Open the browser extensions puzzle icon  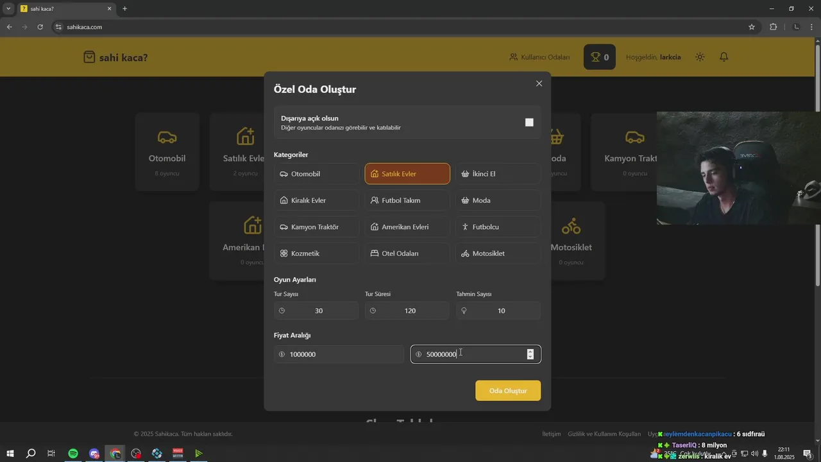pyautogui.click(x=773, y=27)
